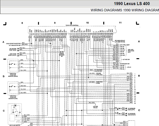This screenshot has height=126, width=159.
Task: Select the "EGR TEMP SENS (CALIF)" label
Action: click(x=12, y=55)
